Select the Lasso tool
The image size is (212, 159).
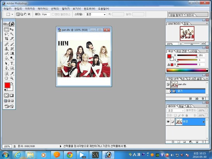click(x=6, y=34)
